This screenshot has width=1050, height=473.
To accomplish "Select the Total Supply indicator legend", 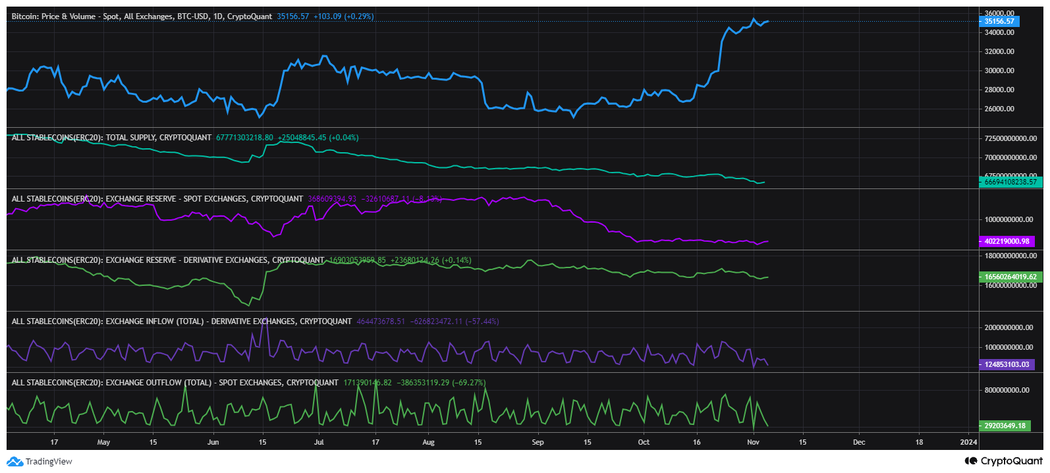I will [x=111, y=138].
